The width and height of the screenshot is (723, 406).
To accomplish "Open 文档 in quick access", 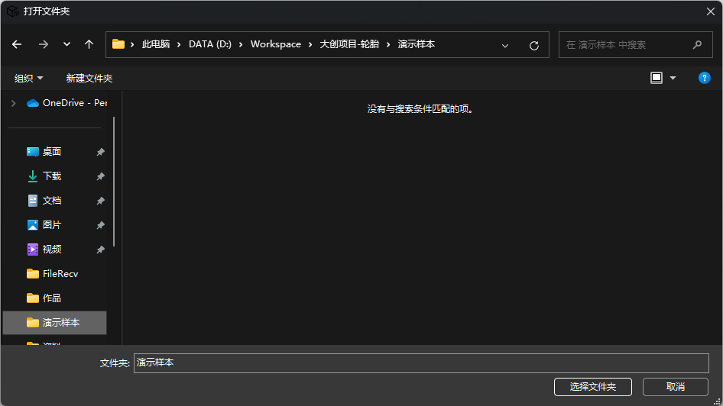I will [52, 200].
